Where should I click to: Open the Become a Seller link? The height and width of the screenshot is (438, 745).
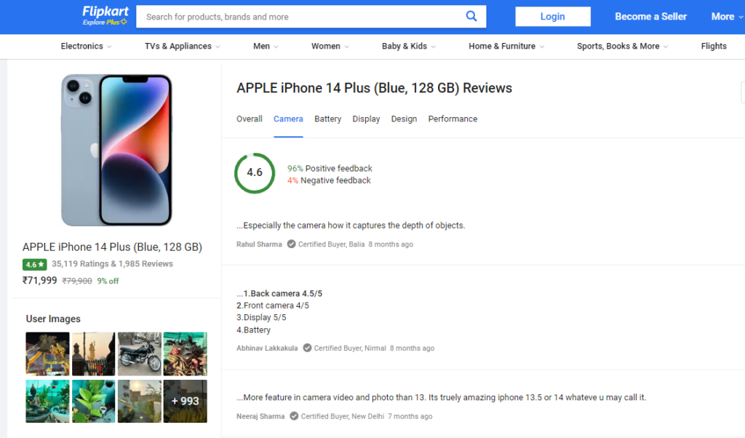click(651, 17)
